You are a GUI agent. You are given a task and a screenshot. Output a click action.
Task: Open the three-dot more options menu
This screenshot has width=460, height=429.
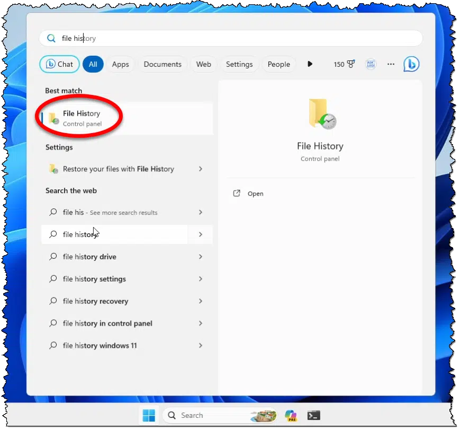tap(391, 64)
